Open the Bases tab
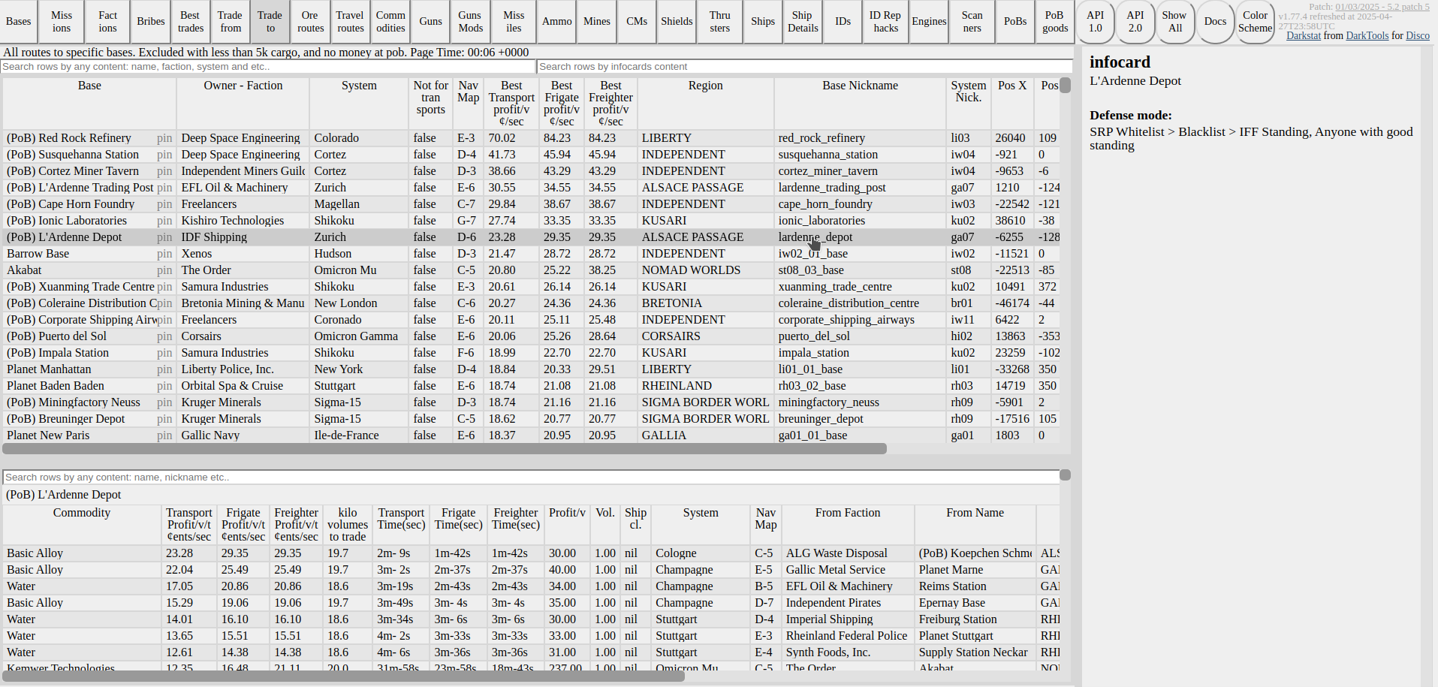 18,22
